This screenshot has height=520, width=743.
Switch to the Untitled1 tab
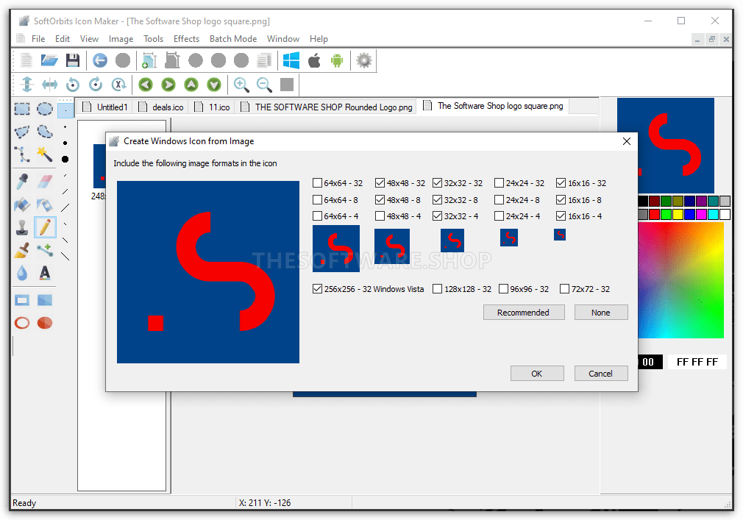click(105, 107)
